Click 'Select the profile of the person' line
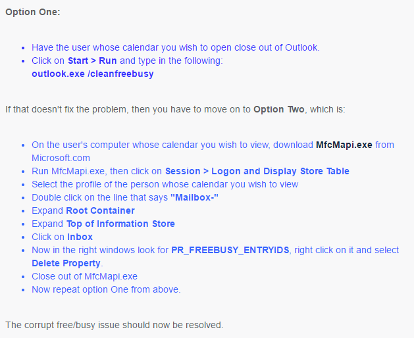 (165, 184)
